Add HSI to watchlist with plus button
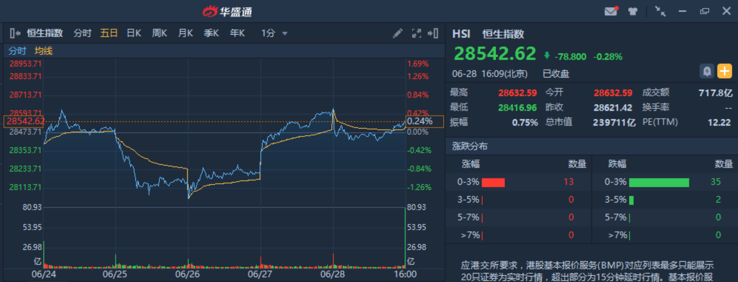Viewport: 738px width, 282px height. click(x=724, y=71)
